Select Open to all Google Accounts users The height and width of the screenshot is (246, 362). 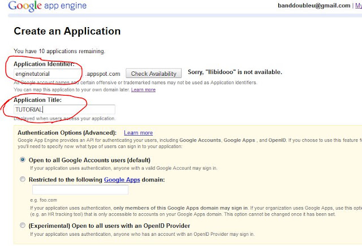pos(23,159)
